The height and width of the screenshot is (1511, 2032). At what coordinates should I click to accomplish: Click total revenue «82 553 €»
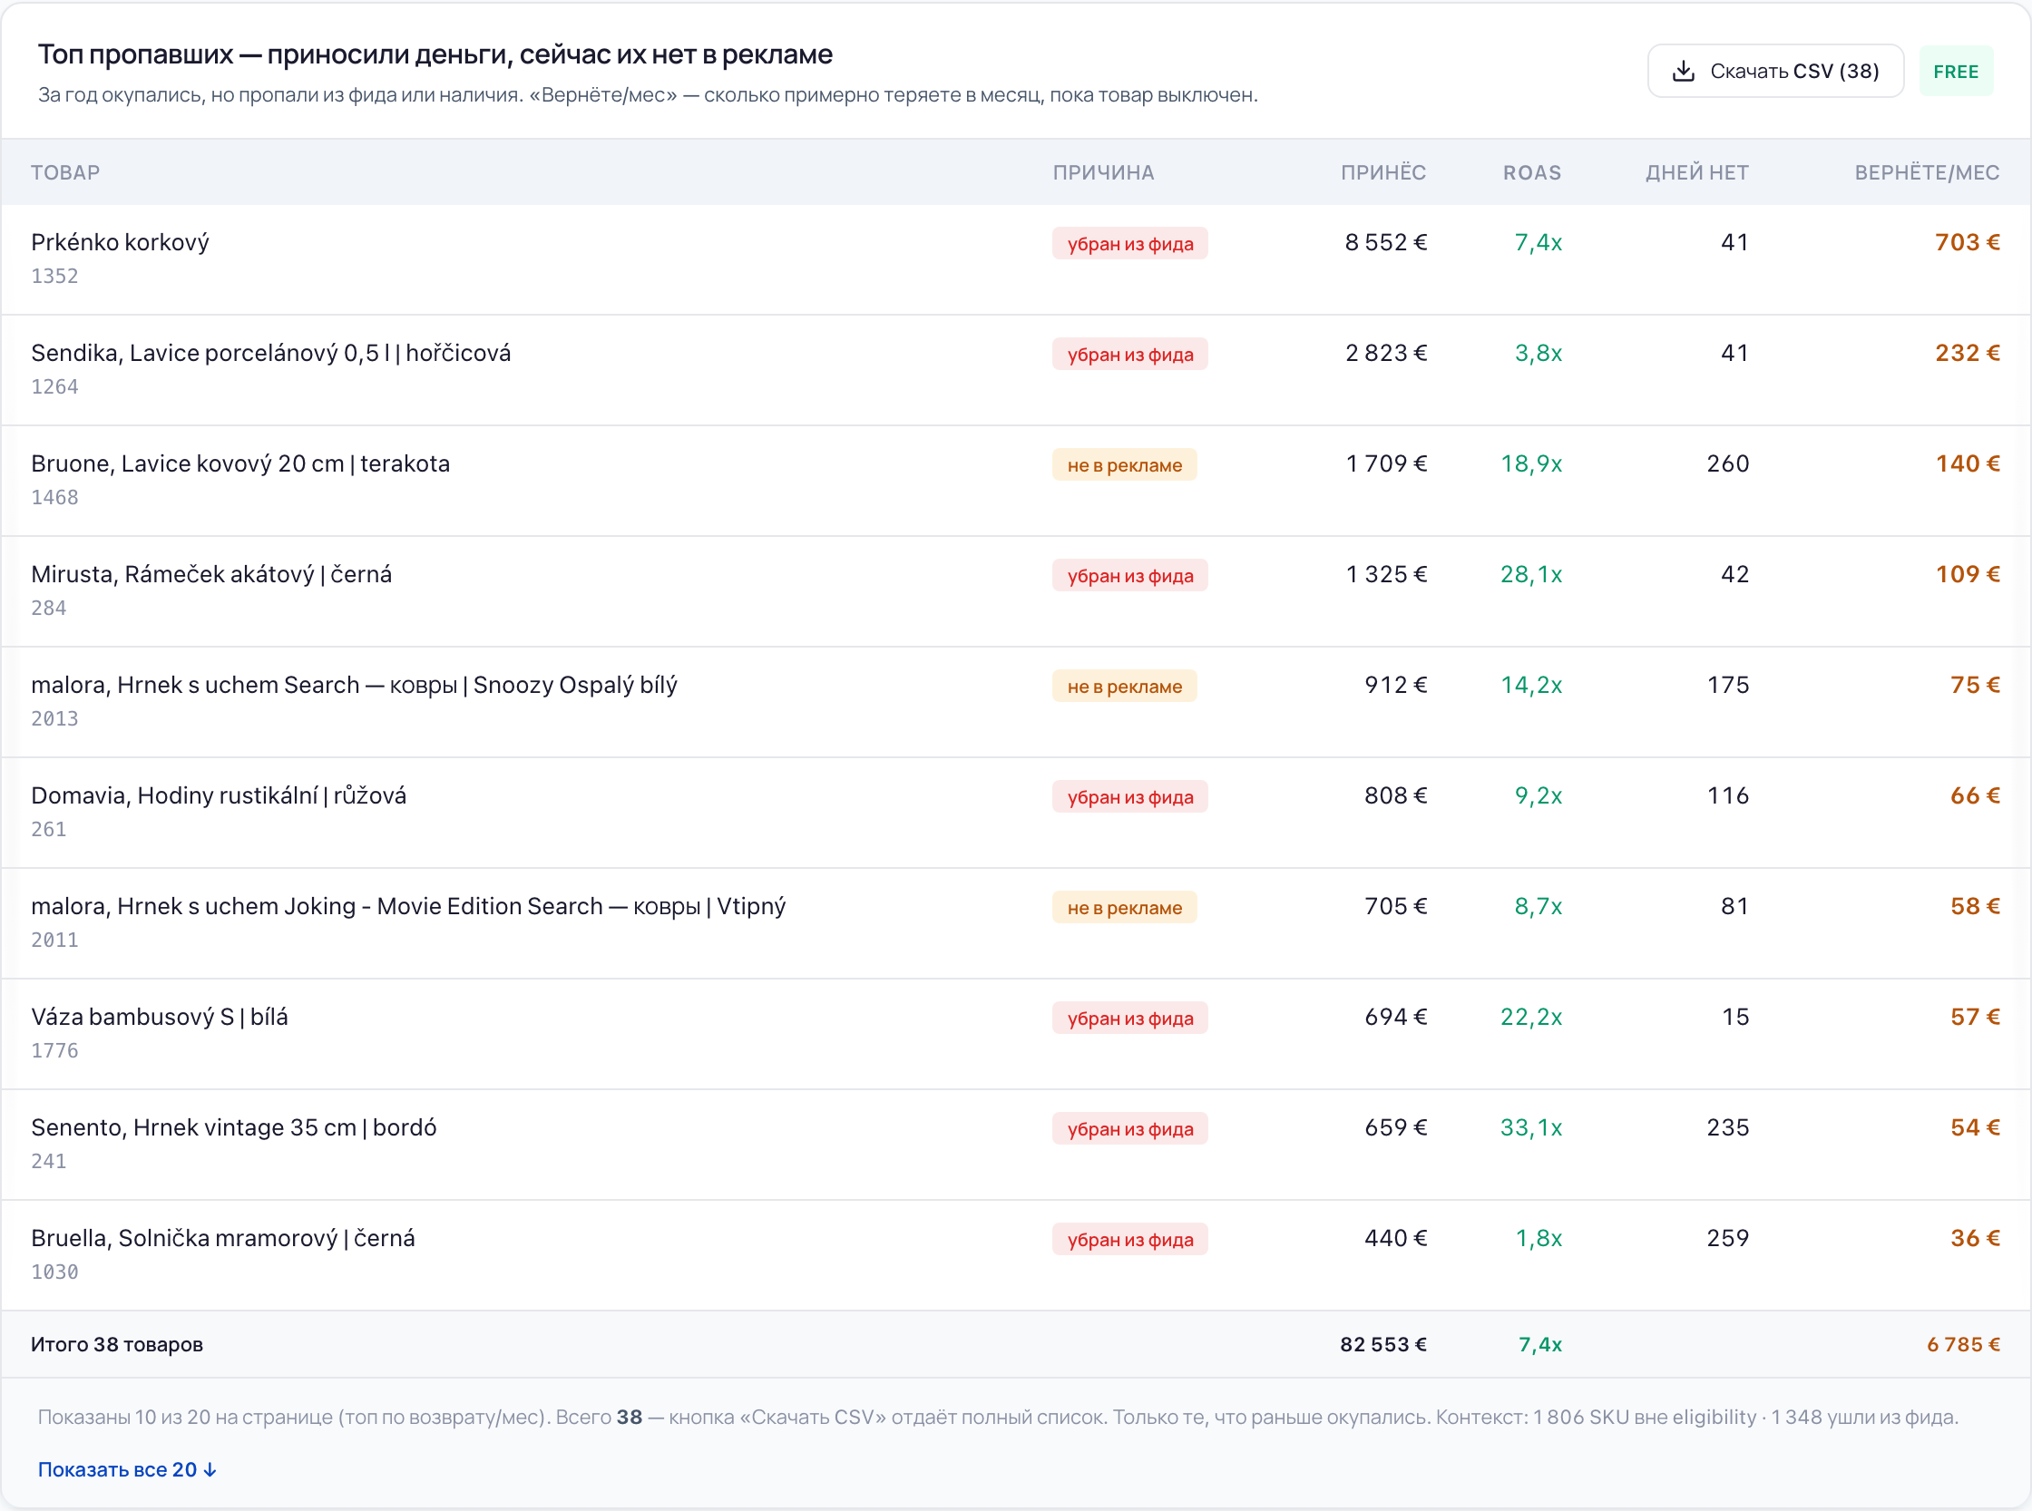point(1383,1344)
